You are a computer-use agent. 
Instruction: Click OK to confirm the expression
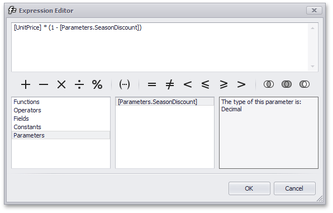pos(249,188)
